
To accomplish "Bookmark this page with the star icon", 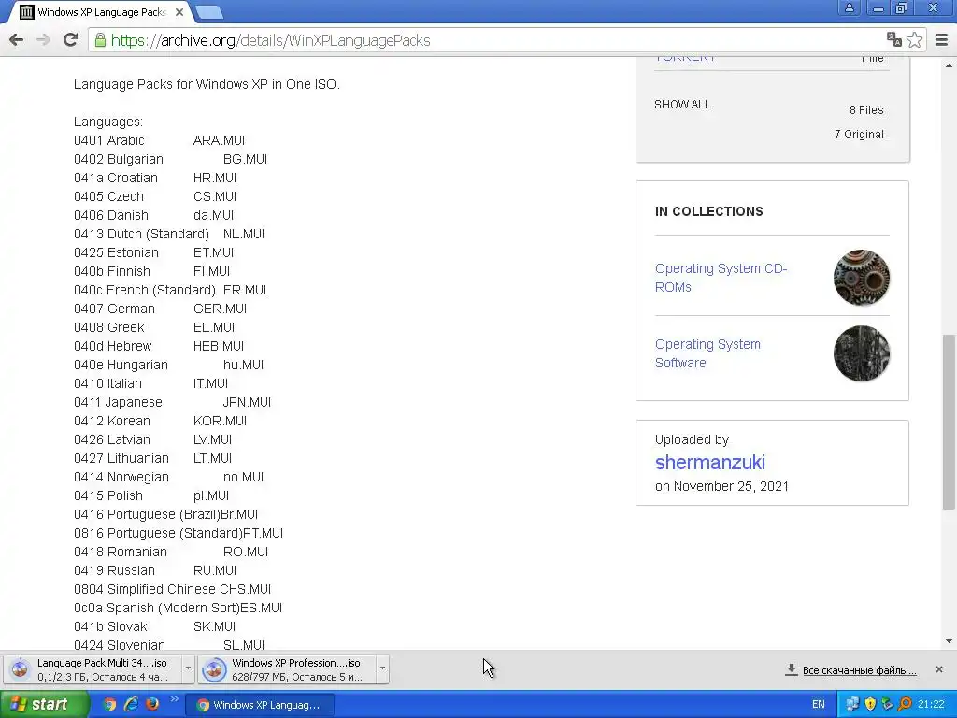I will (x=914, y=39).
